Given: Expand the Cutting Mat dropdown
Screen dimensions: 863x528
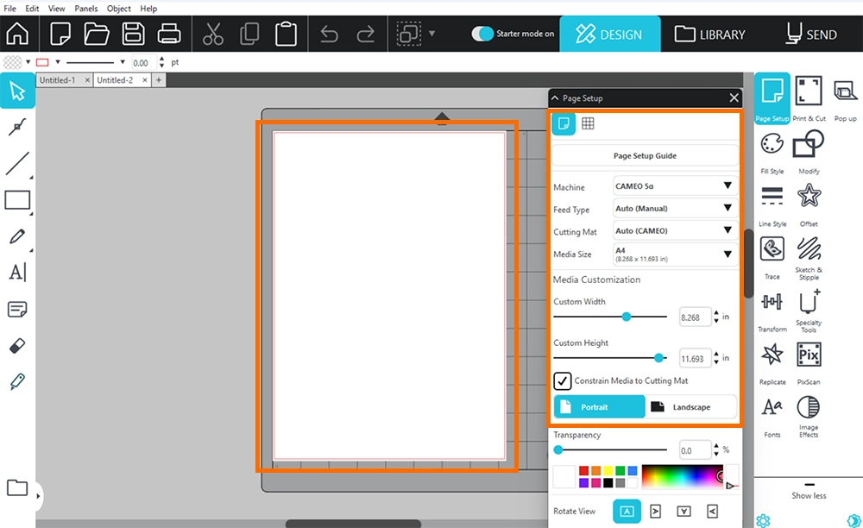Looking at the screenshot, I should [673, 230].
